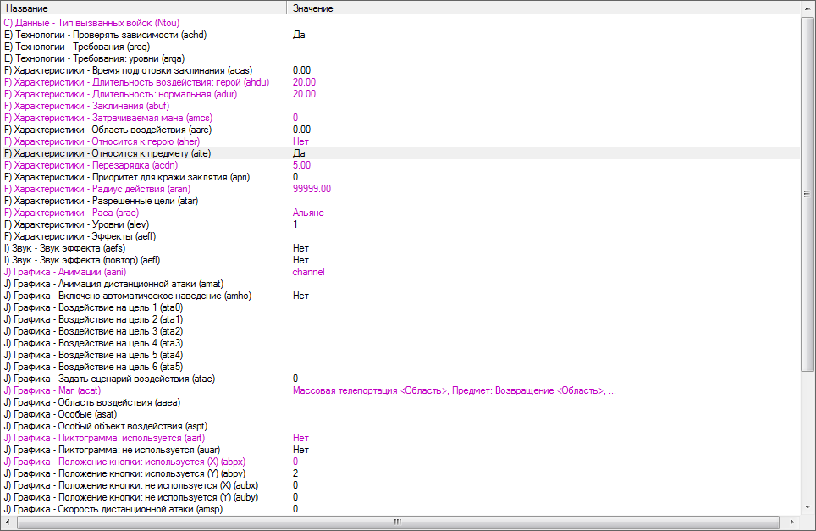Select row "Положение кнопки: не используется (X) (aubx)"
Image resolution: width=816 pixels, height=531 pixels.
[400, 485]
